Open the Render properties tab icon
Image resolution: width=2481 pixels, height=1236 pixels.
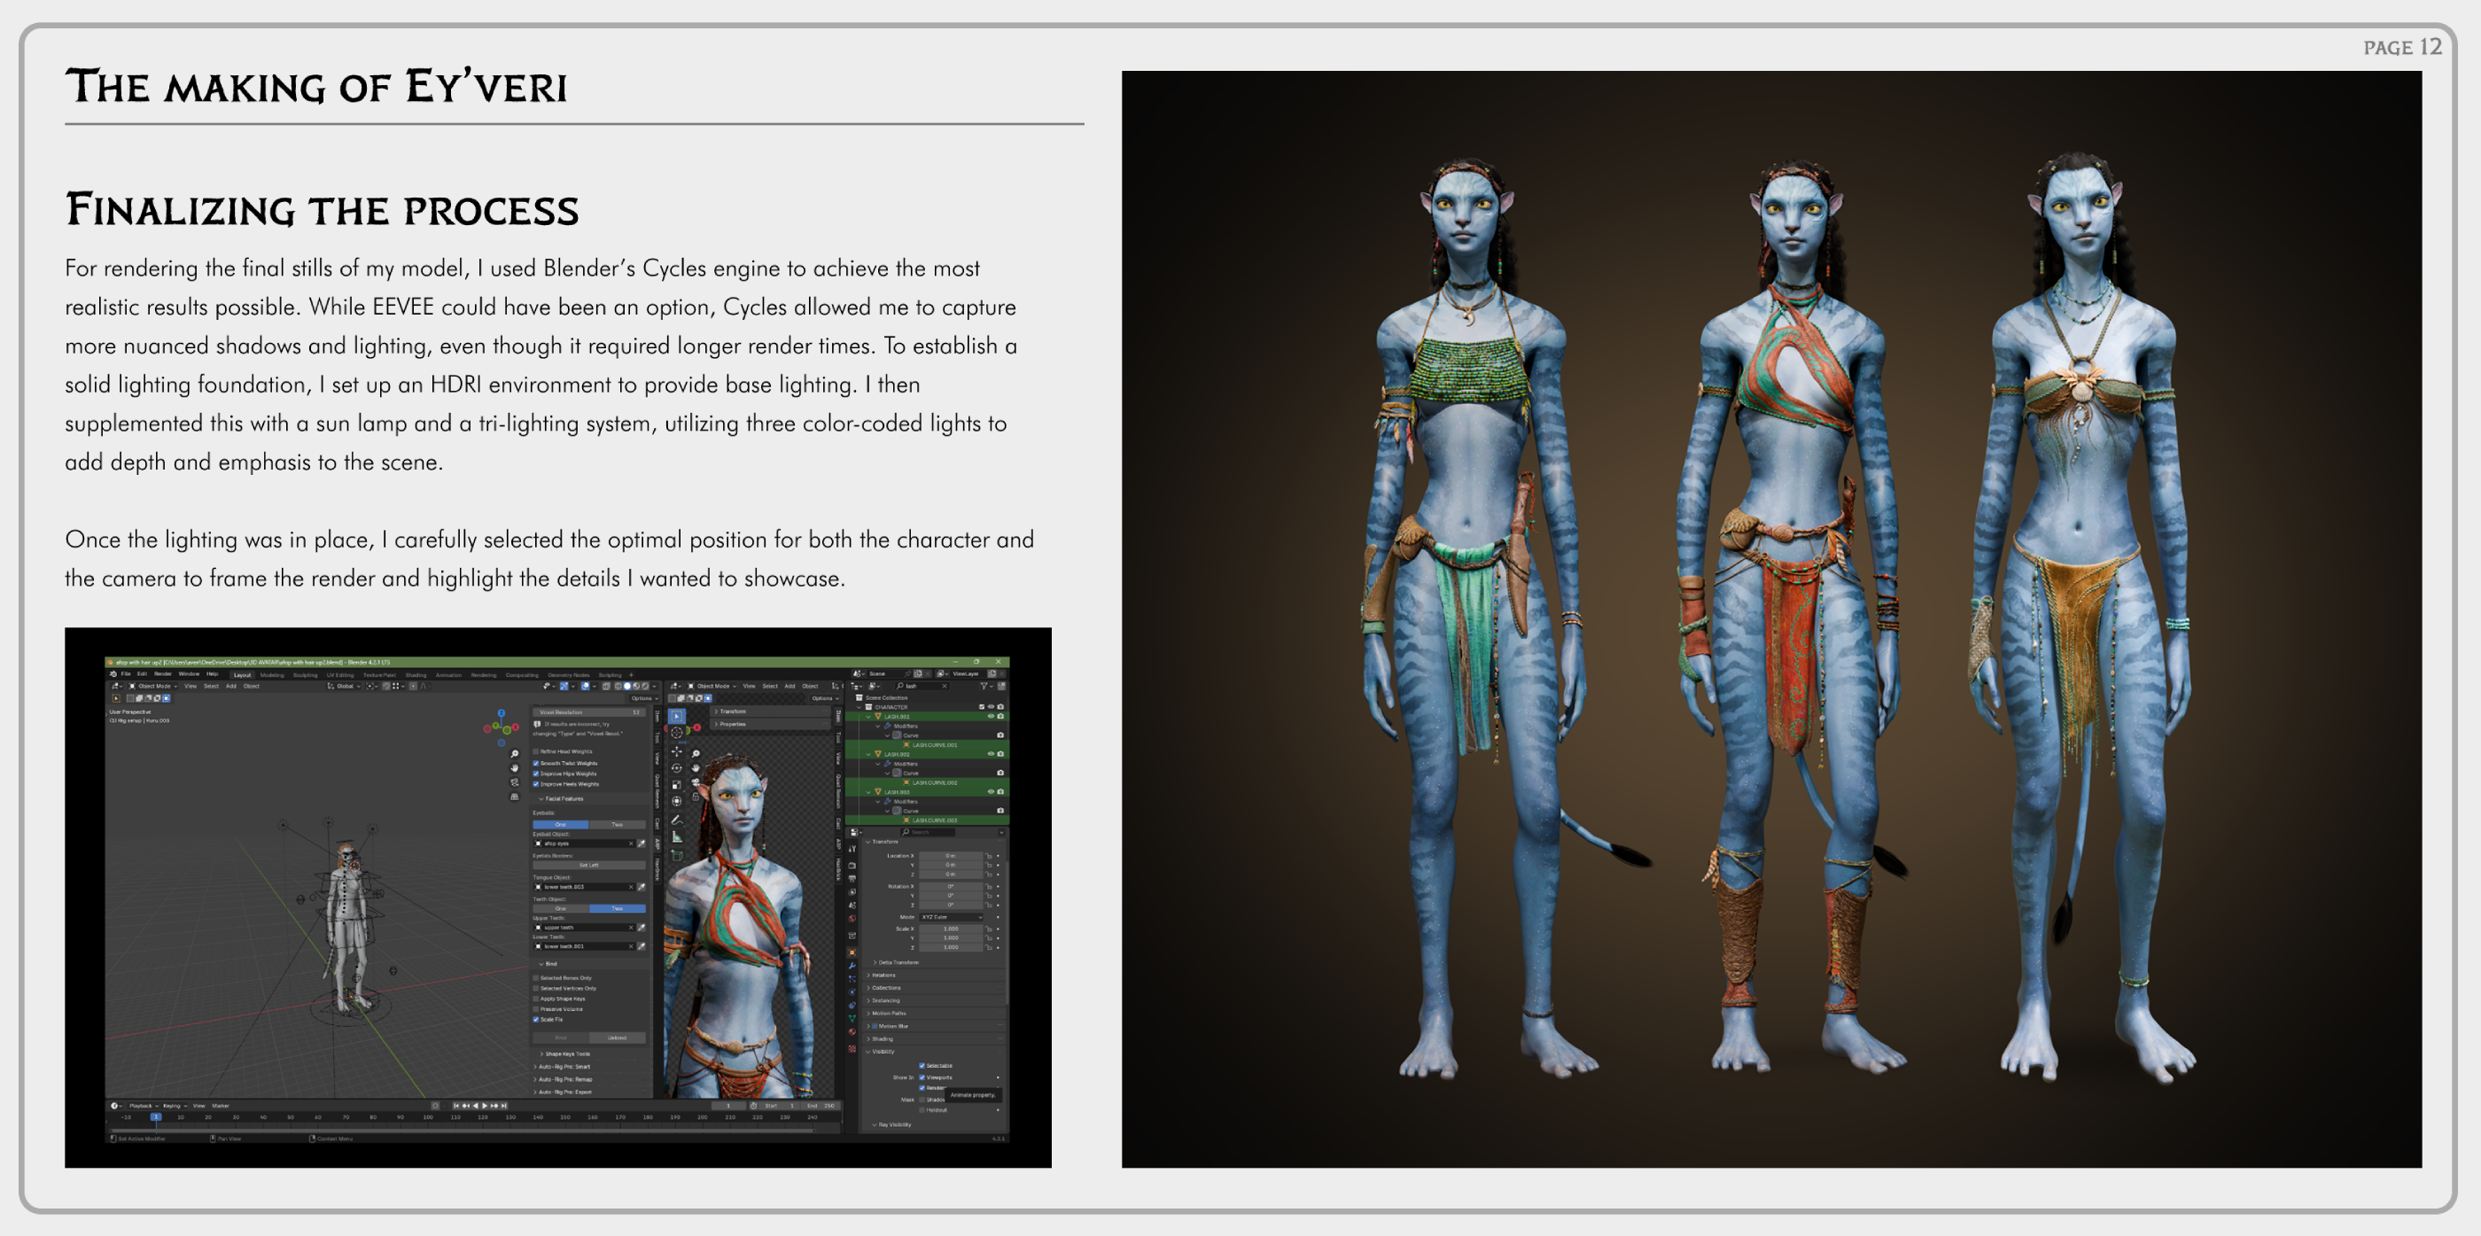(852, 865)
